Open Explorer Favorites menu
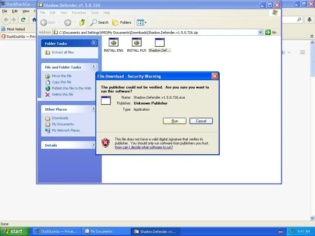 click(x=79, y=13)
